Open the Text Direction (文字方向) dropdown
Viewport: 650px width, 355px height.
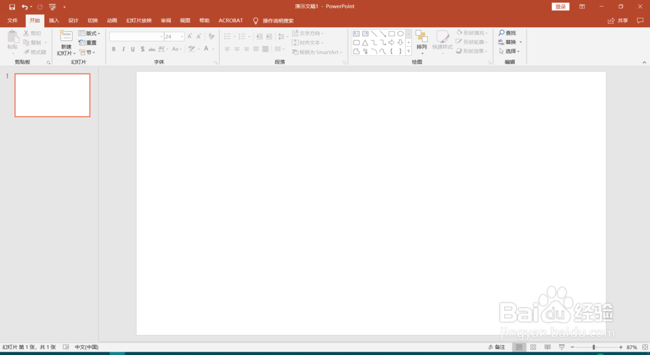click(x=307, y=33)
